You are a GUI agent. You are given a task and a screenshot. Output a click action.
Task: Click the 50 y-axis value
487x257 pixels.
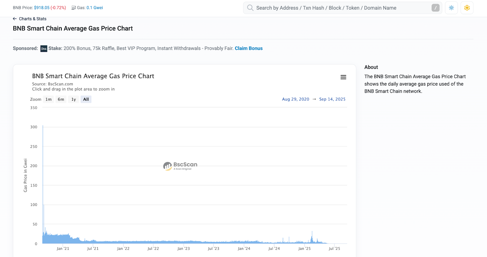pyautogui.click(x=35, y=224)
